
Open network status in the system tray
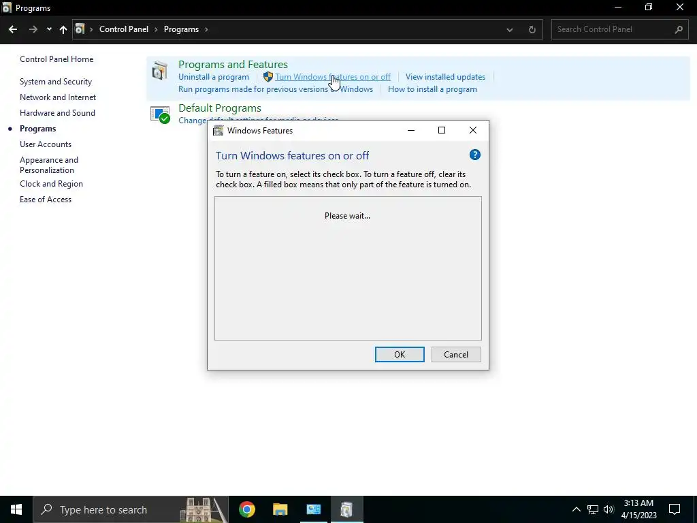click(593, 509)
